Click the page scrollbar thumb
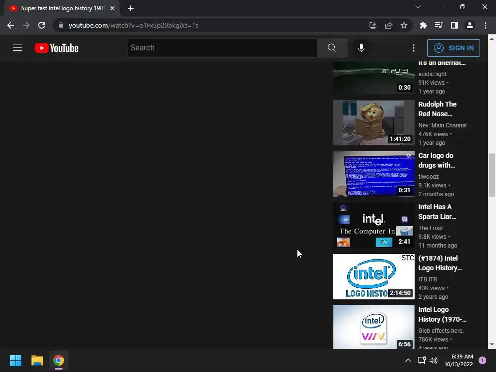 [492, 174]
